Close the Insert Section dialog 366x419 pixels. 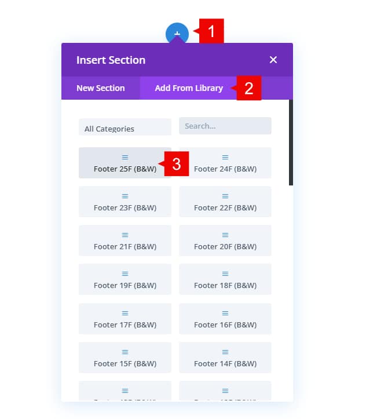(x=273, y=60)
